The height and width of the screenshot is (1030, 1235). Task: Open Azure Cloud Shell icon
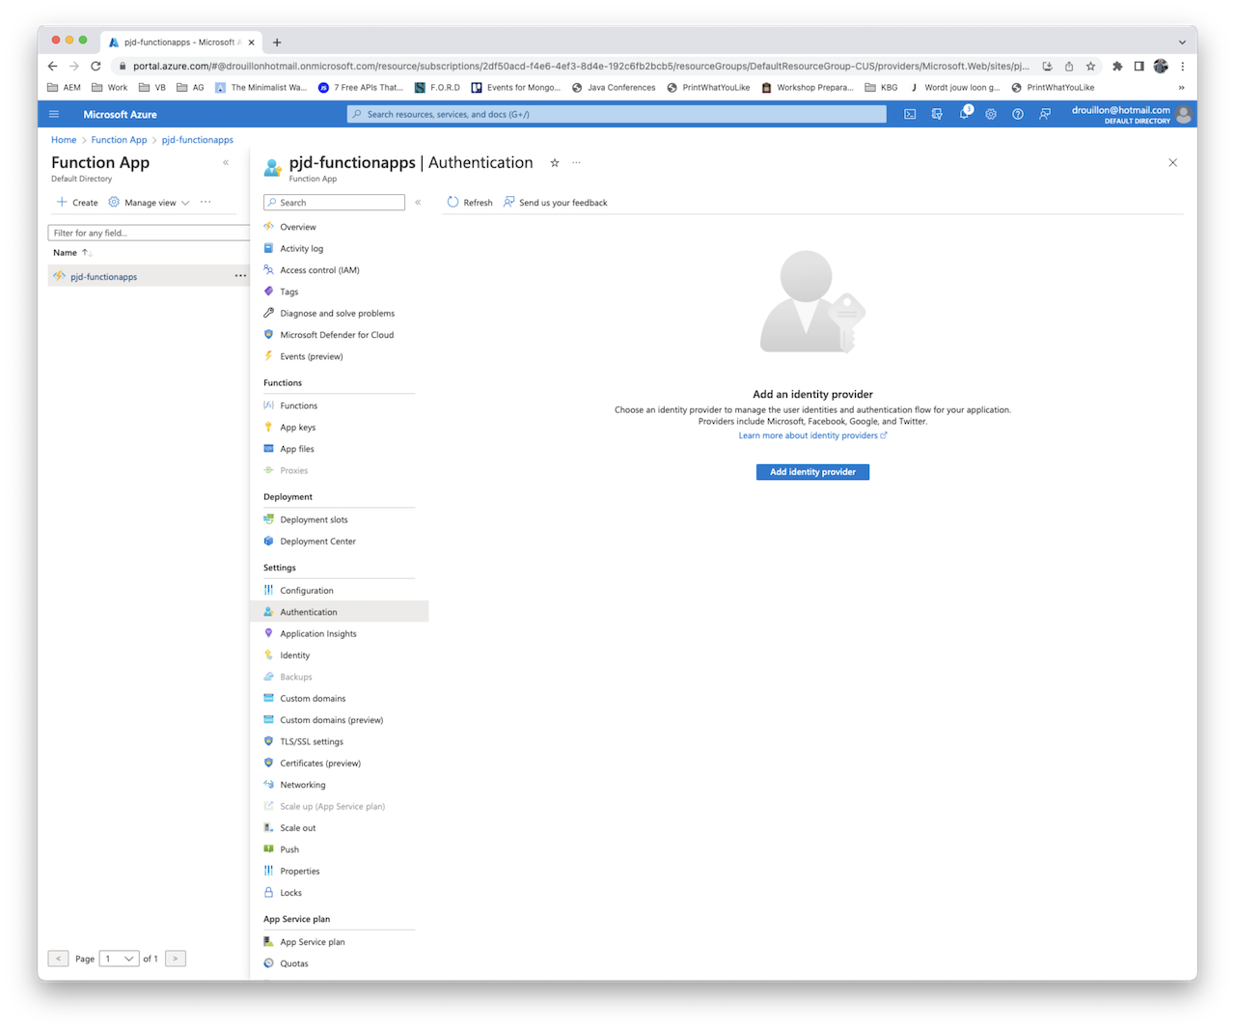[910, 114]
